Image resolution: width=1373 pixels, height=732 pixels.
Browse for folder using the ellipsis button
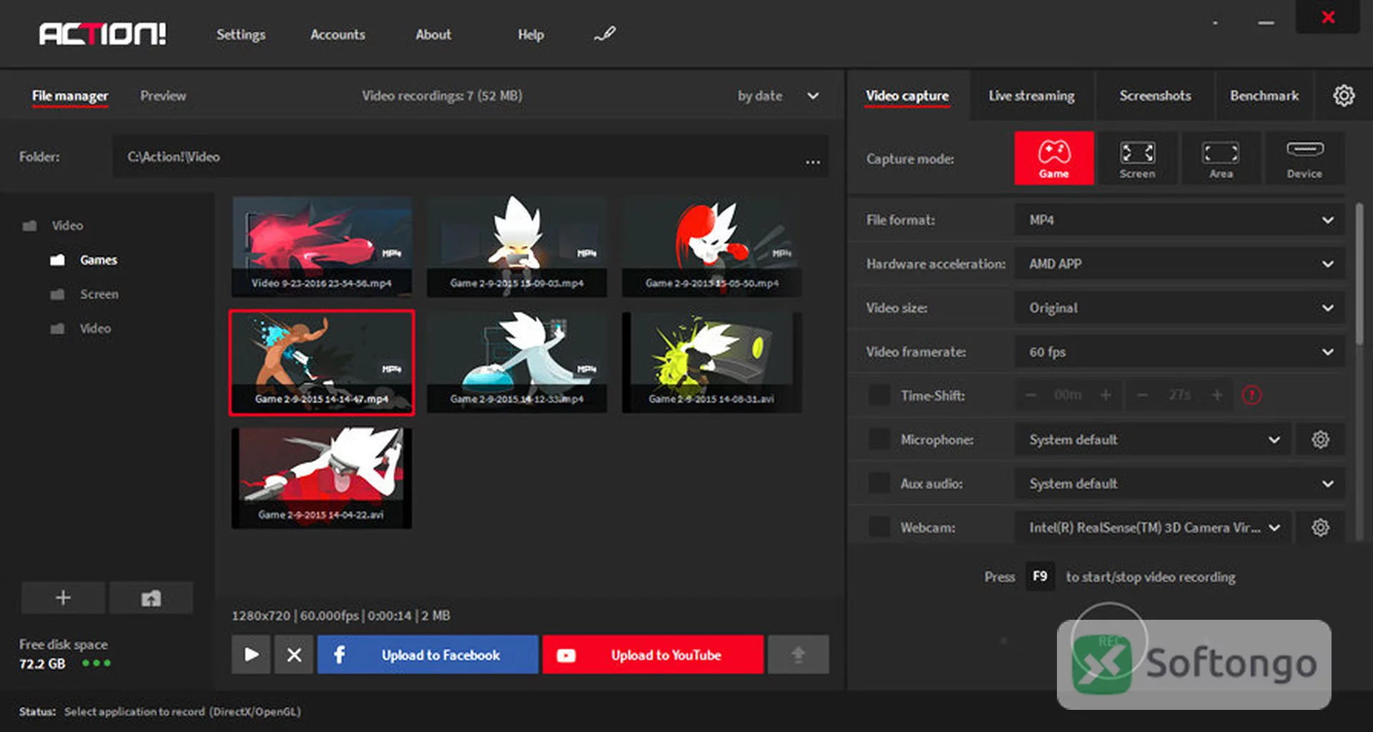coord(812,161)
